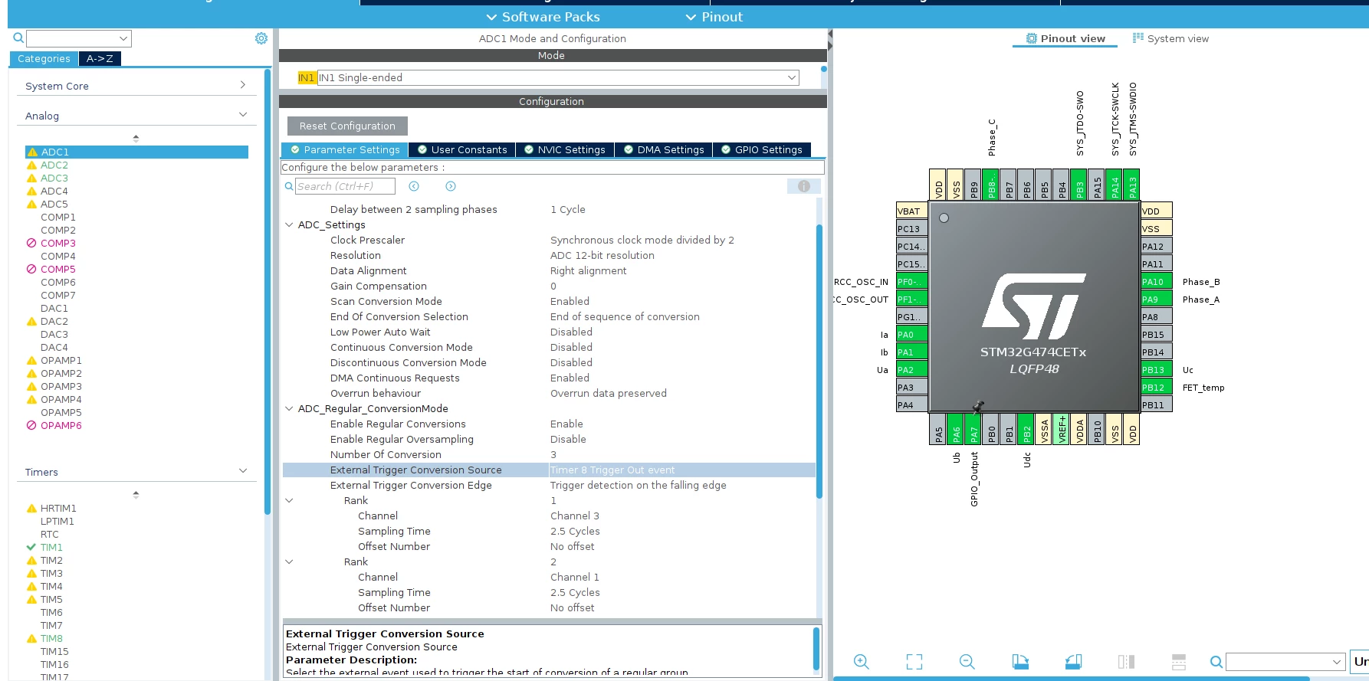The height and width of the screenshot is (681, 1369).
Task: Select PB13 pin labeled Uc
Action: point(1156,370)
